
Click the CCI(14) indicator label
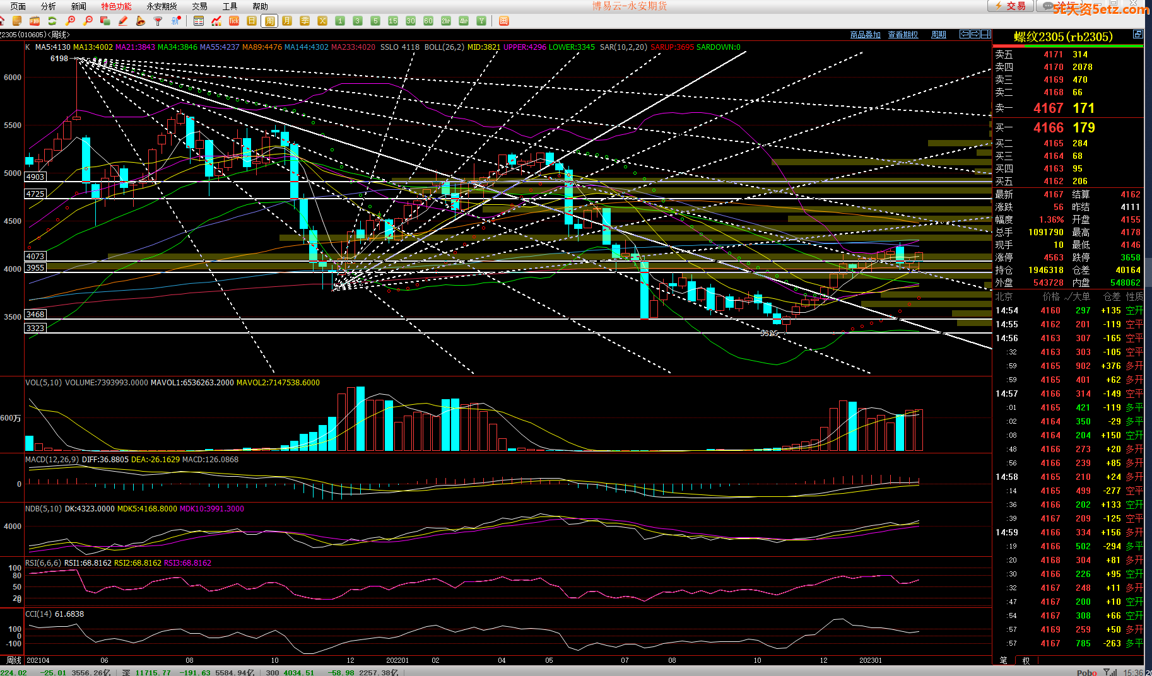point(38,614)
